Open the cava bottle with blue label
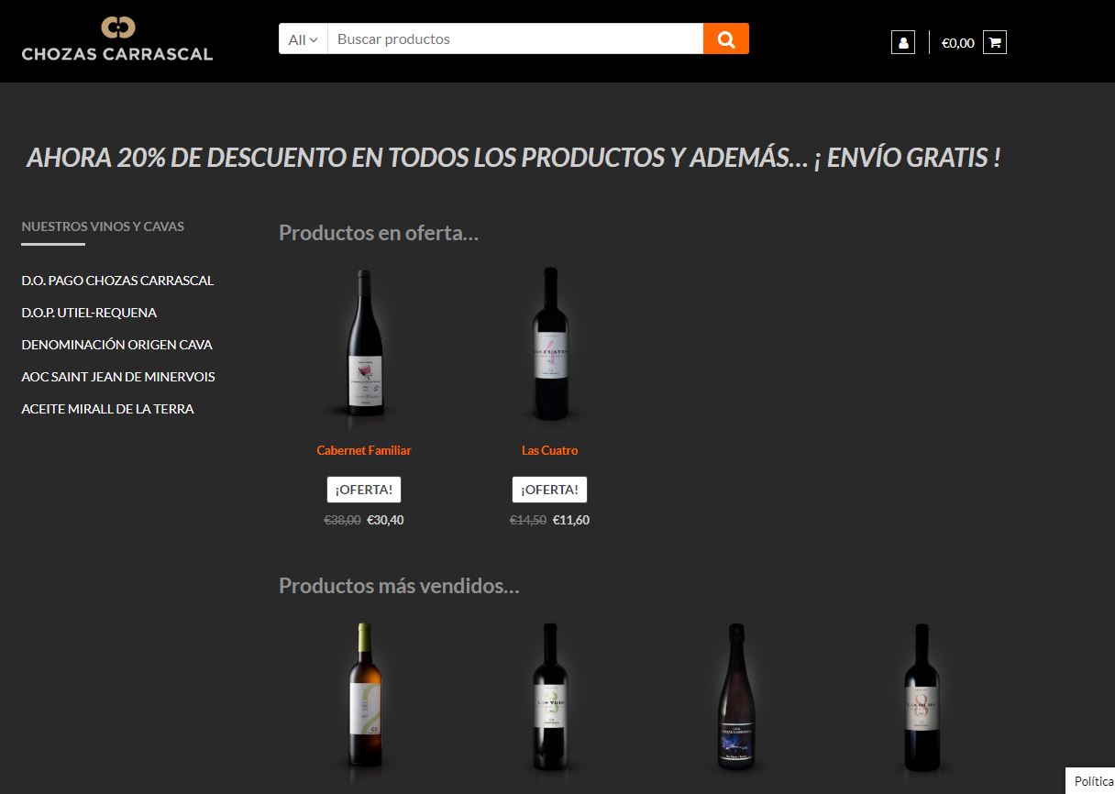The image size is (1115, 794). coord(734,695)
